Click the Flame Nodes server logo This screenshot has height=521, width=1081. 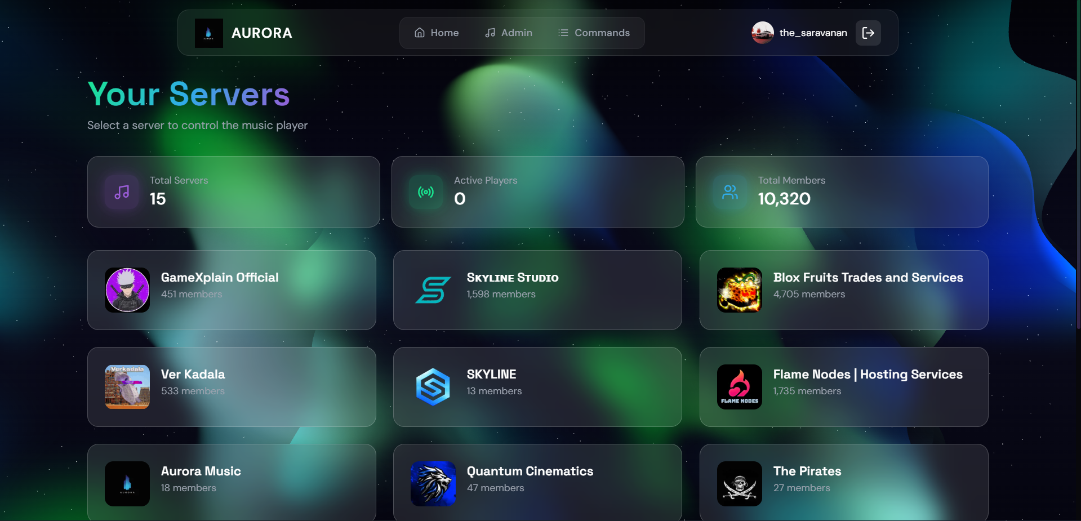coord(740,387)
